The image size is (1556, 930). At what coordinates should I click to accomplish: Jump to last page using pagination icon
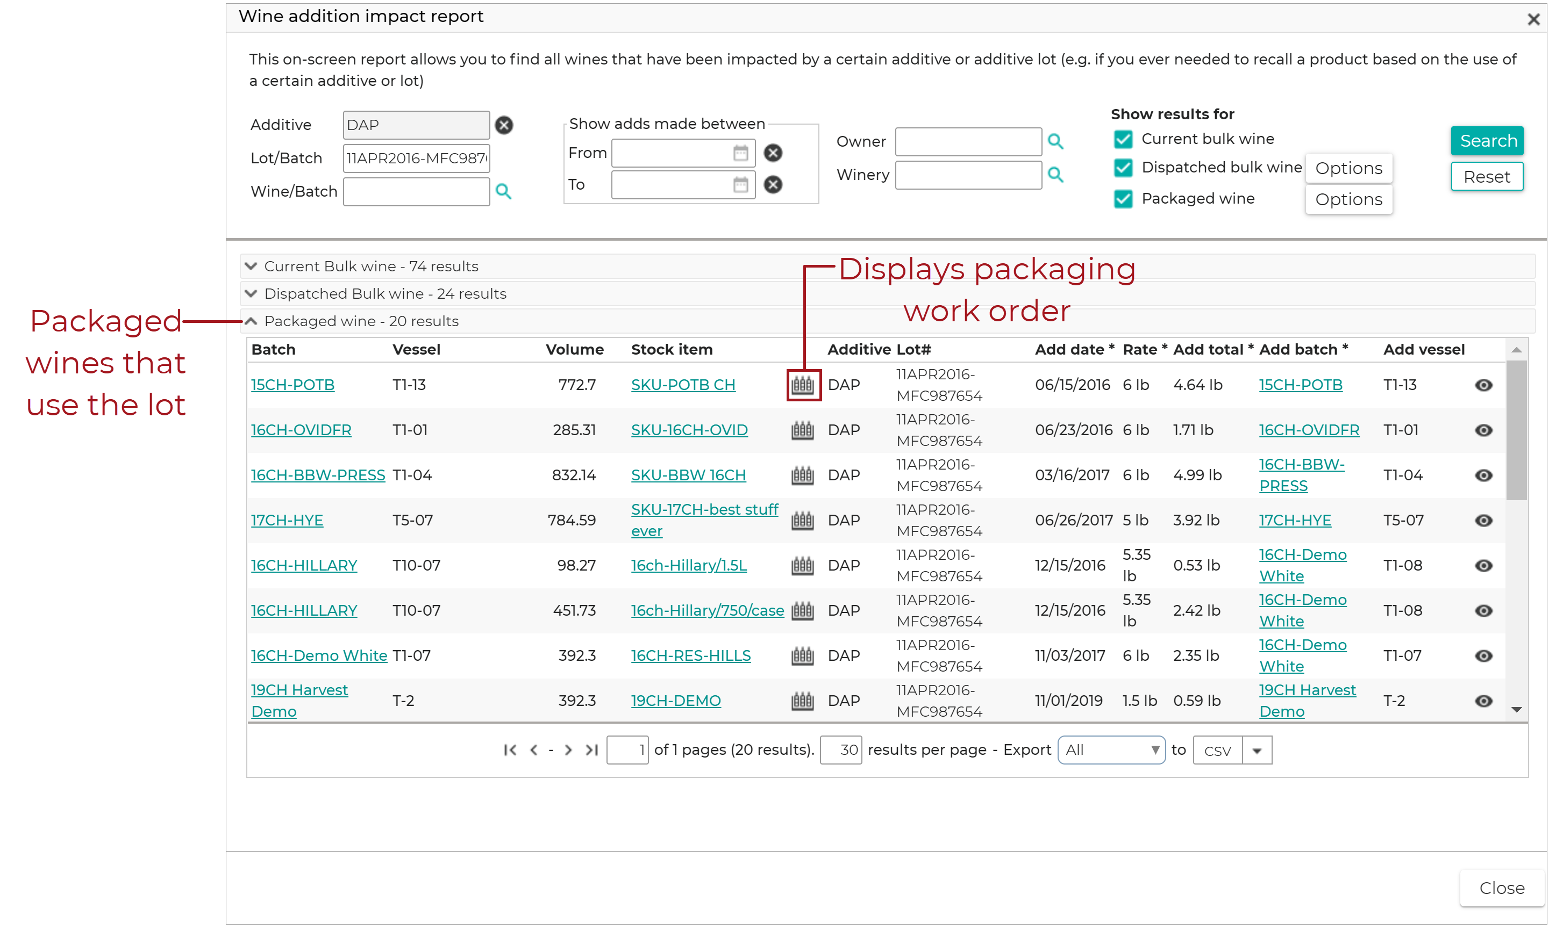pyautogui.click(x=591, y=749)
